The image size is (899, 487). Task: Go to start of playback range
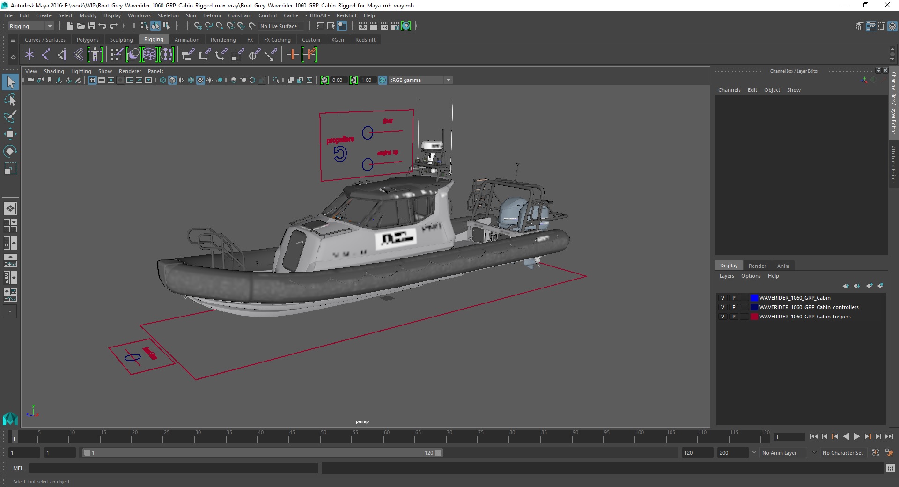point(813,436)
